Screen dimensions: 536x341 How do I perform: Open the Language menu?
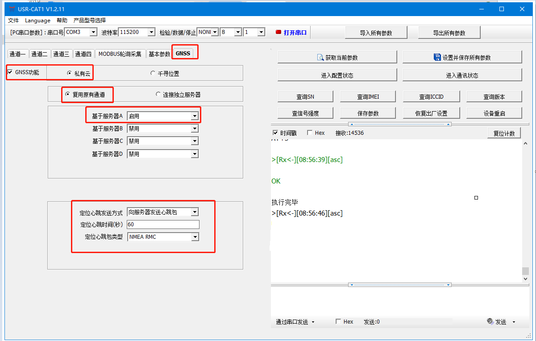tap(38, 20)
